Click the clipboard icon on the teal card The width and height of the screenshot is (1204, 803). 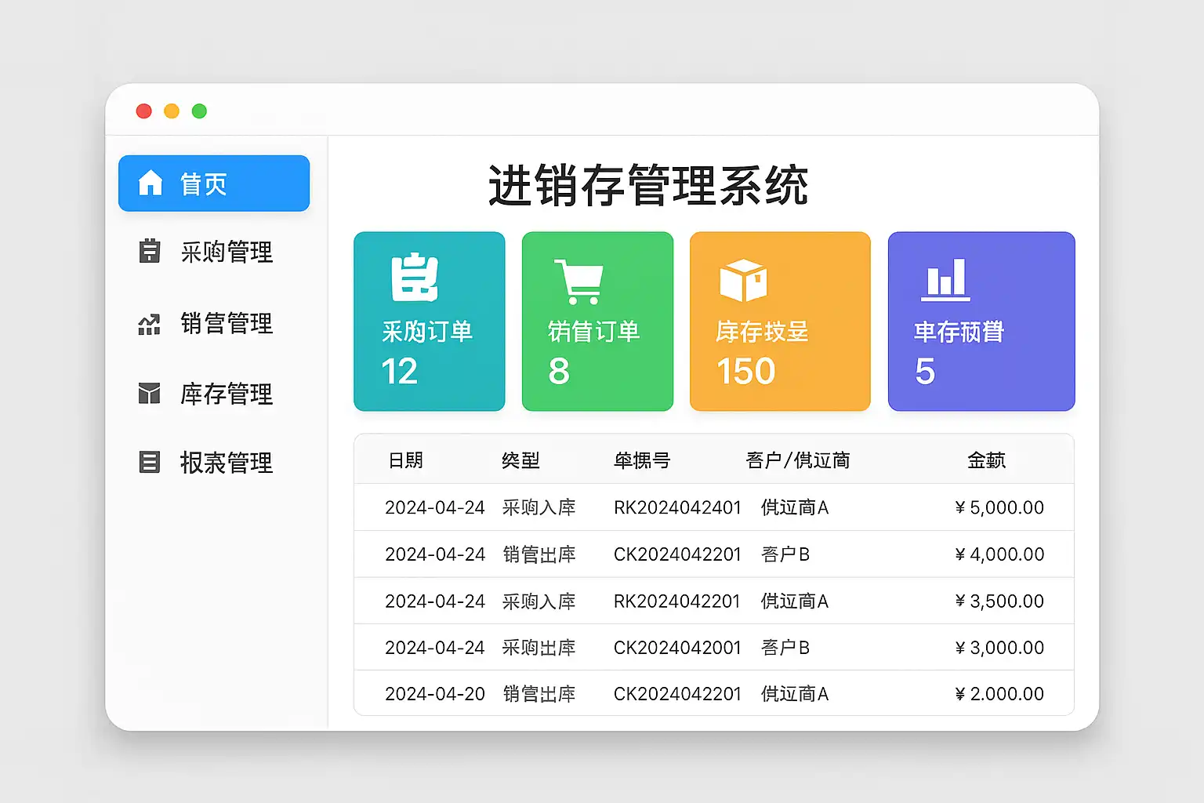click(x=414, y=278)
